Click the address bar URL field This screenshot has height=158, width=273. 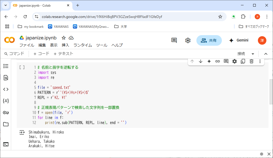[x=129, y=17]
